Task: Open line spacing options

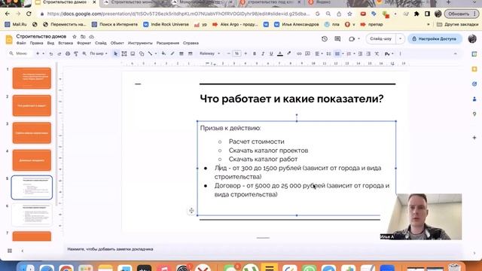Action: pyautogui.click(x=328, y=53)
